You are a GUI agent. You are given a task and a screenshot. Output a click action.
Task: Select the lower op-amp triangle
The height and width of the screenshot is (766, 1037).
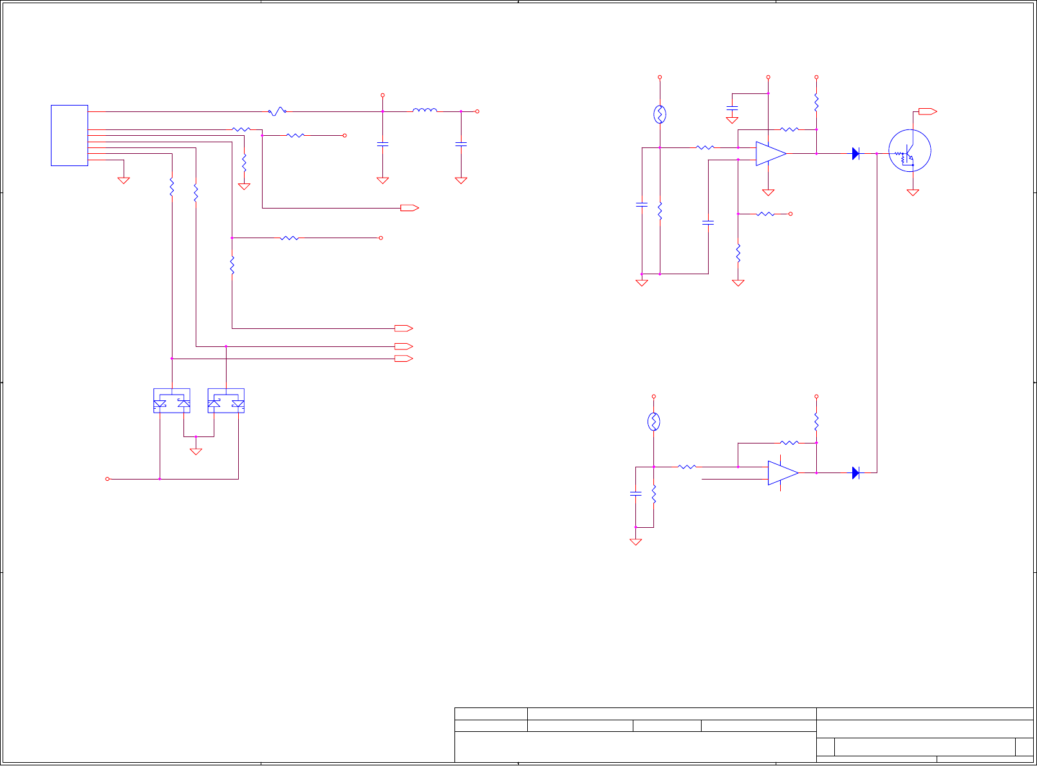click(783, 473)
